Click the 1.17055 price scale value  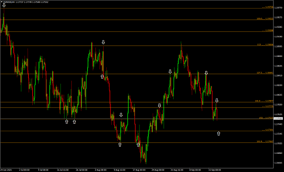pos(279,143)
